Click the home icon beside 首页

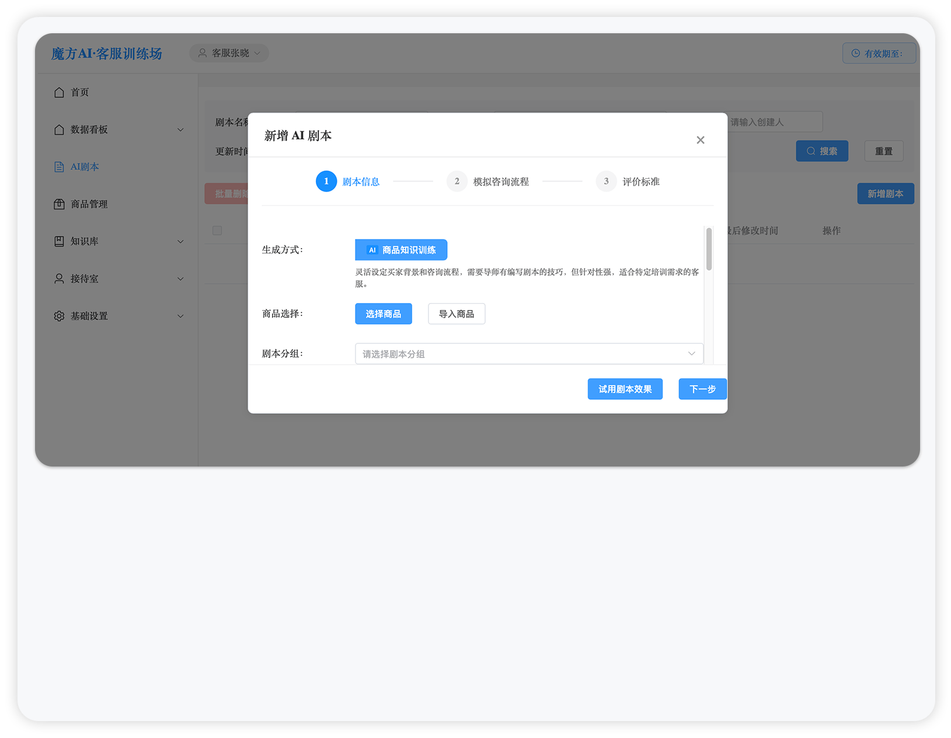(59, 92)
